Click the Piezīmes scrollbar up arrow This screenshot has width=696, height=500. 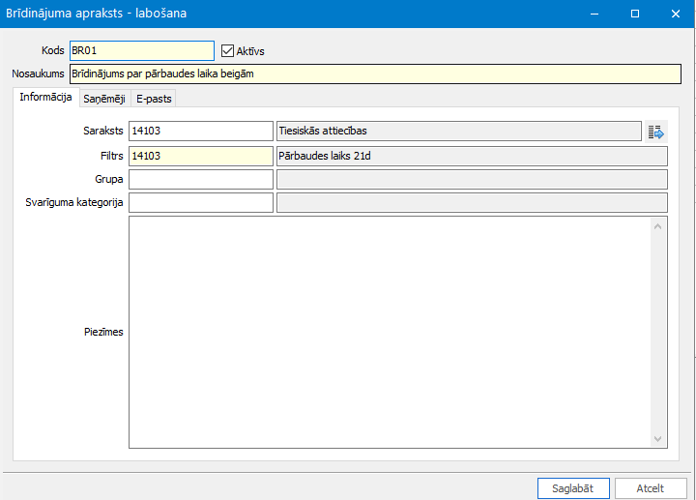[x=658, y=226]
